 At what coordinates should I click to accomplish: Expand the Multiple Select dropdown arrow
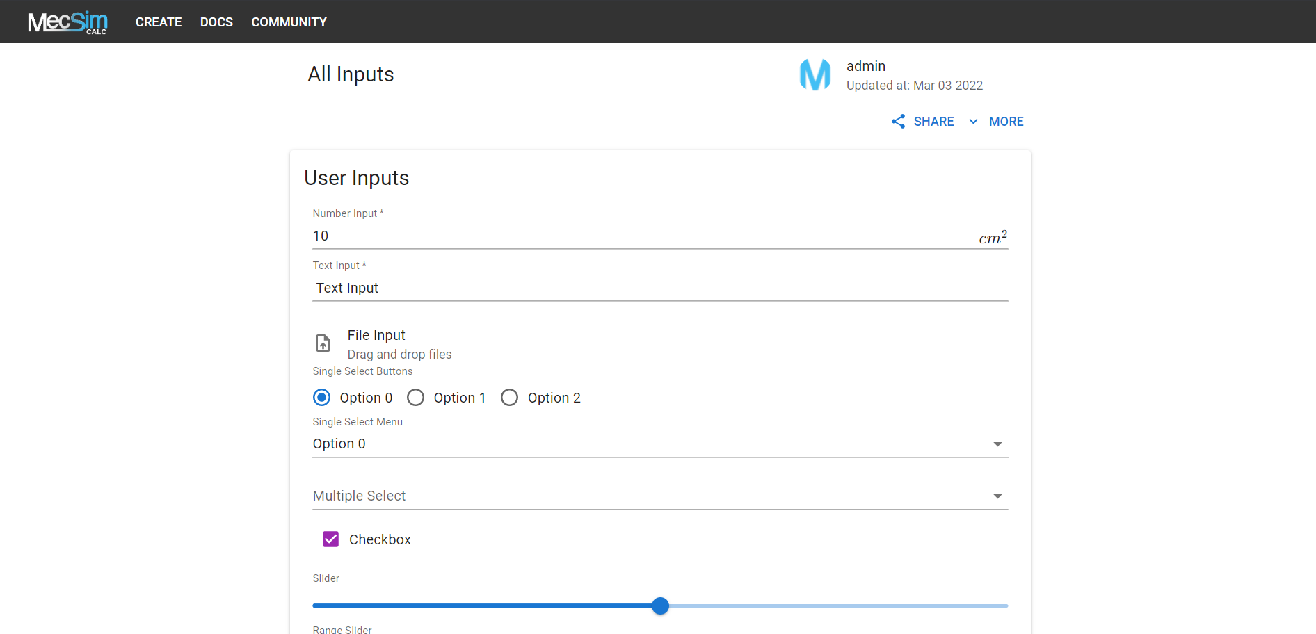point(997,496)
